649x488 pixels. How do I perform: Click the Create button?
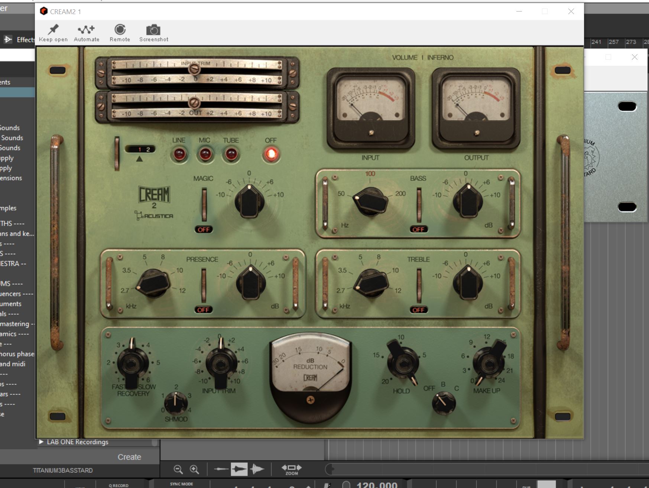point(129,457)
